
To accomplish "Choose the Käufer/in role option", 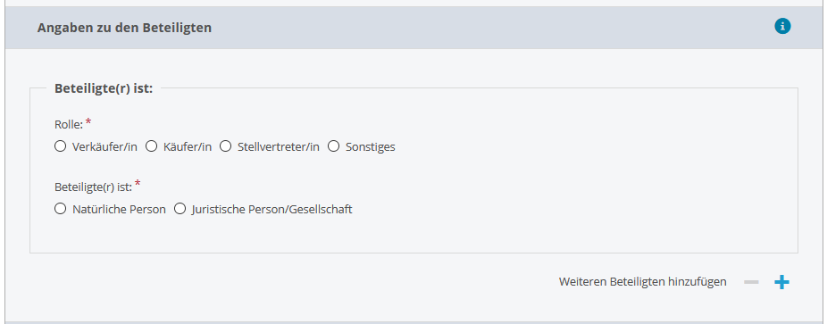I will (x=151, y=146).
